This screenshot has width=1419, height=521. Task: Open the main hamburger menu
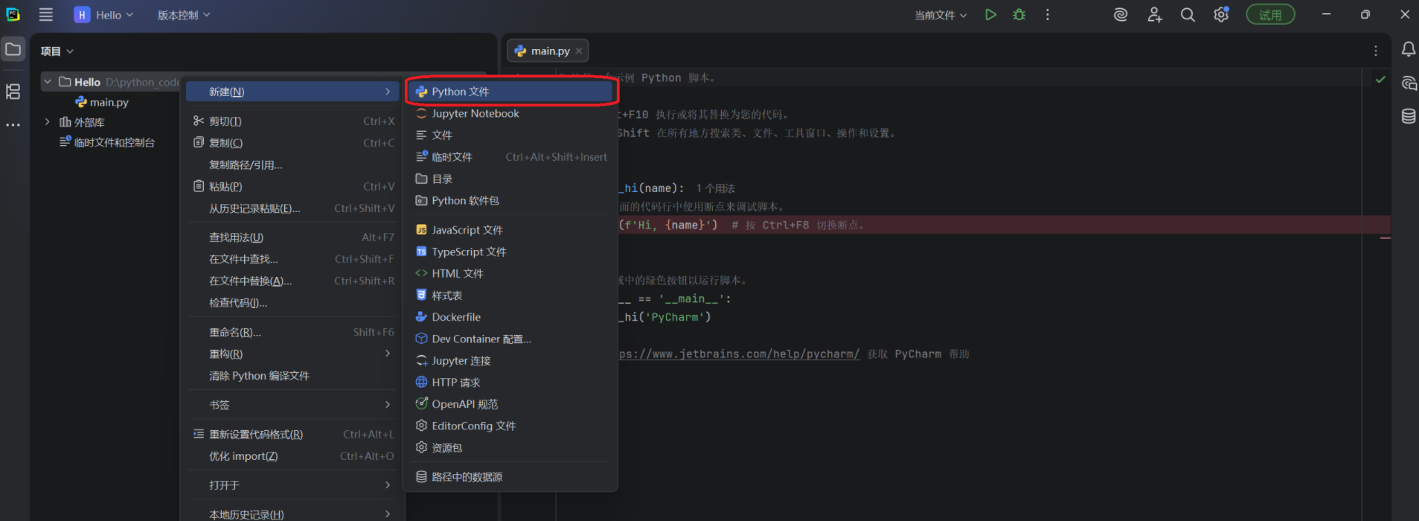point(46,15)
